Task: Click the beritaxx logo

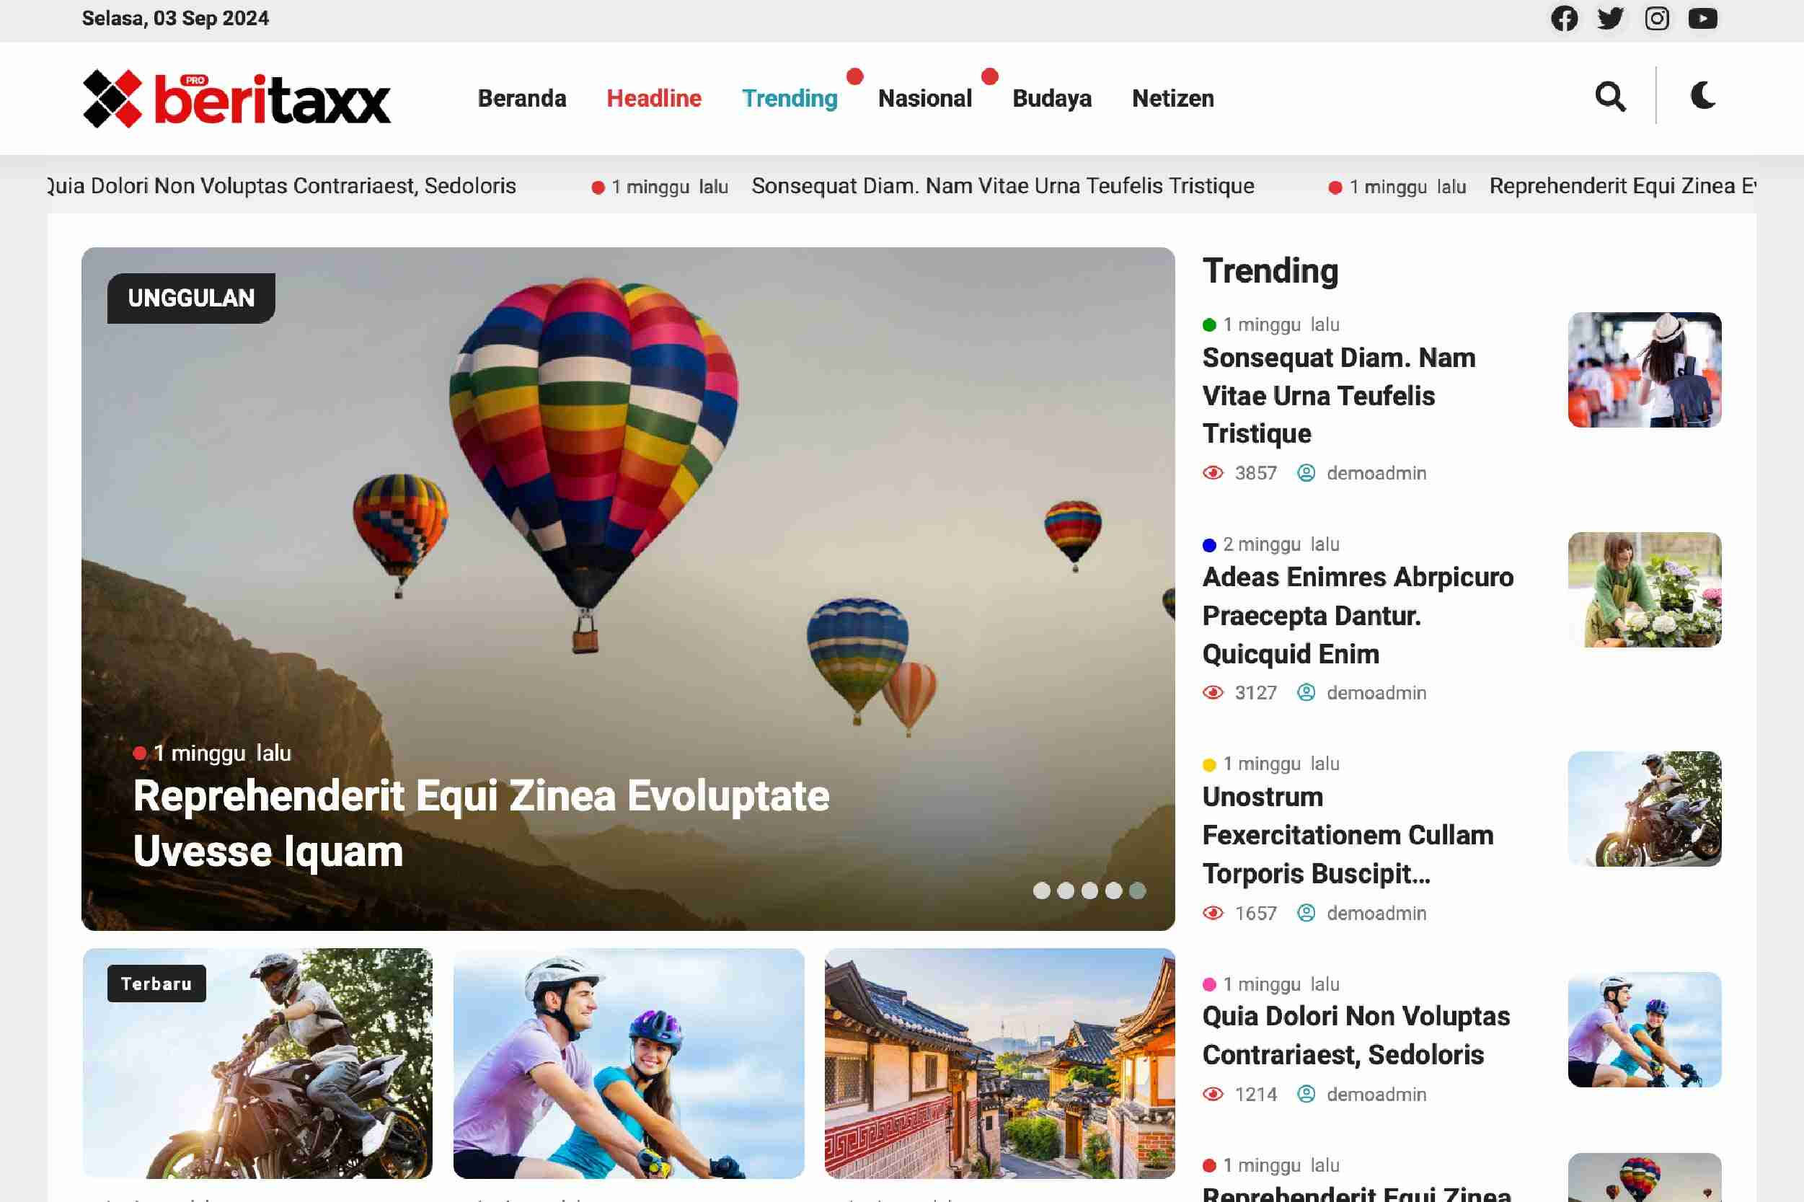Action: point(236,98)
